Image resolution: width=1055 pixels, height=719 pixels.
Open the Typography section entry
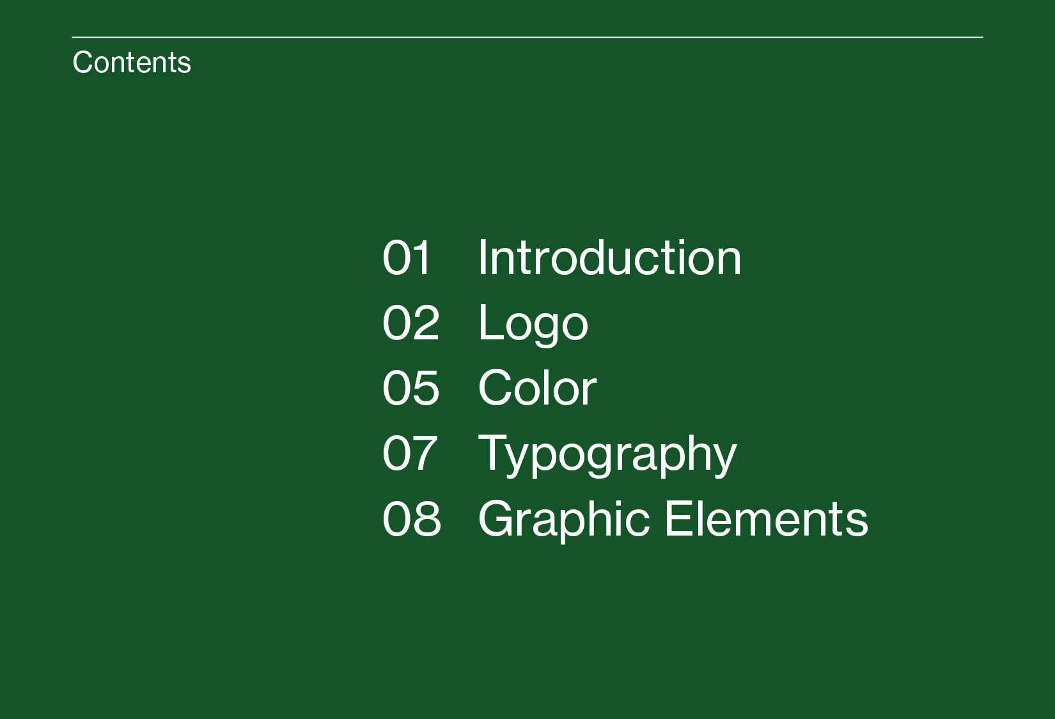click(x=607, y=455)
